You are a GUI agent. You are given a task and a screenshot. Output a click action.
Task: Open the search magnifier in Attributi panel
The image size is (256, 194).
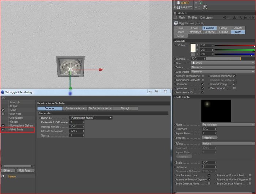[240, 18]
